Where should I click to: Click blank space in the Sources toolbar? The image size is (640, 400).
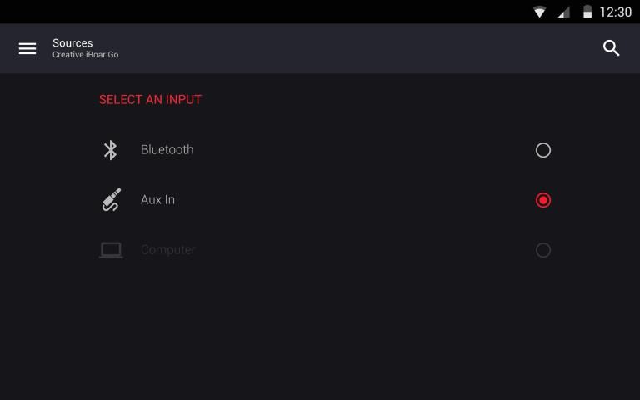coord(350,48)
